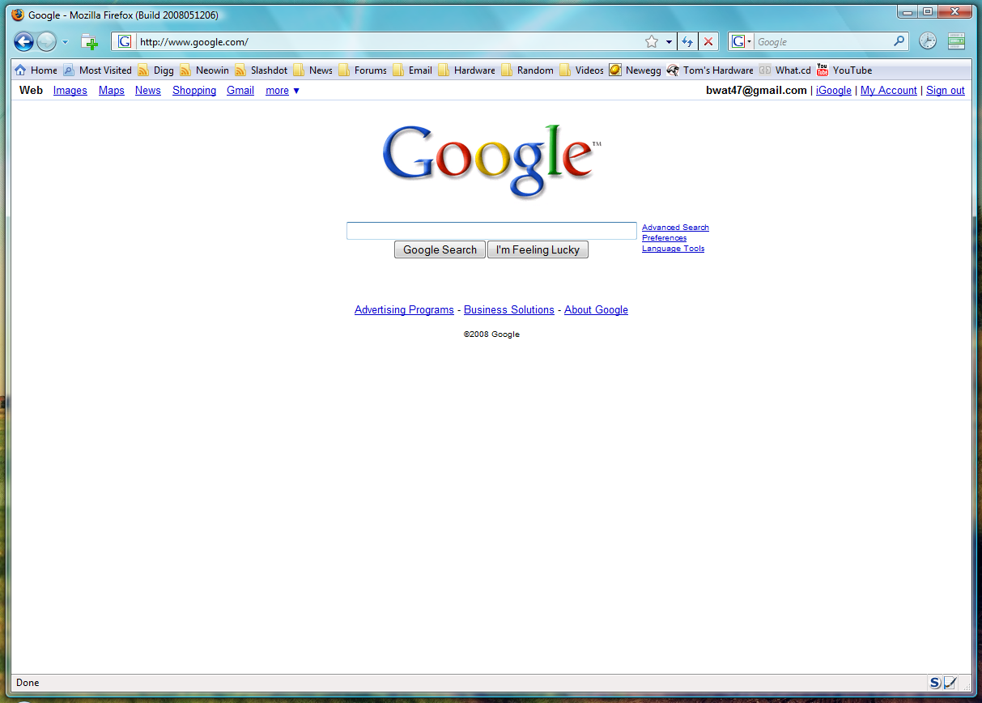The height and width of the screenshot is (703, 982).
Task: Reload the page using the refresh arrows icon
Action: pyautogui.click(x=687, y=42)
